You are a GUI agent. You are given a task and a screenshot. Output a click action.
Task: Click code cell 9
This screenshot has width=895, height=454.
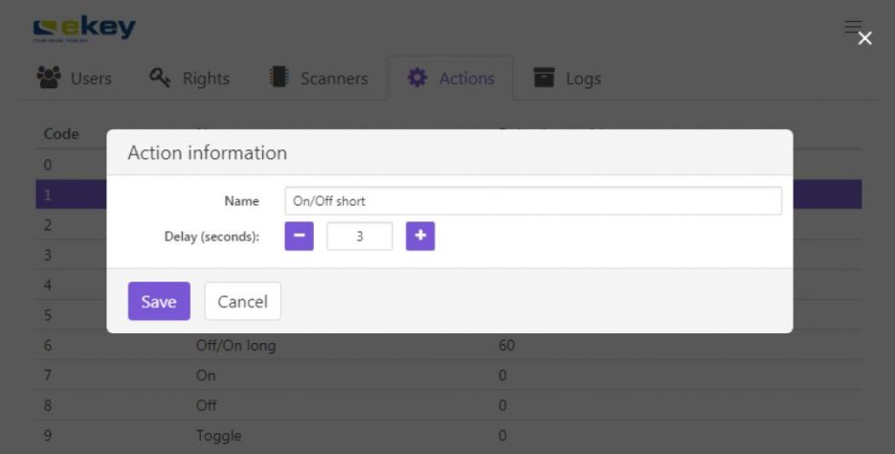47,436
